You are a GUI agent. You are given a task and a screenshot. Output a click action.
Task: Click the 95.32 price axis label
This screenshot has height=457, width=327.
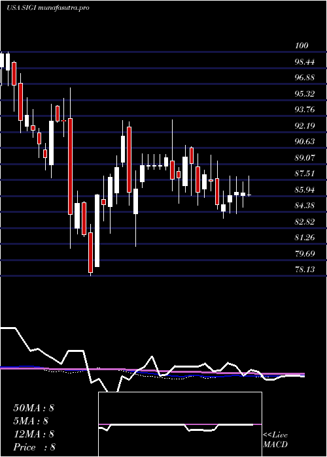point(304,94)
